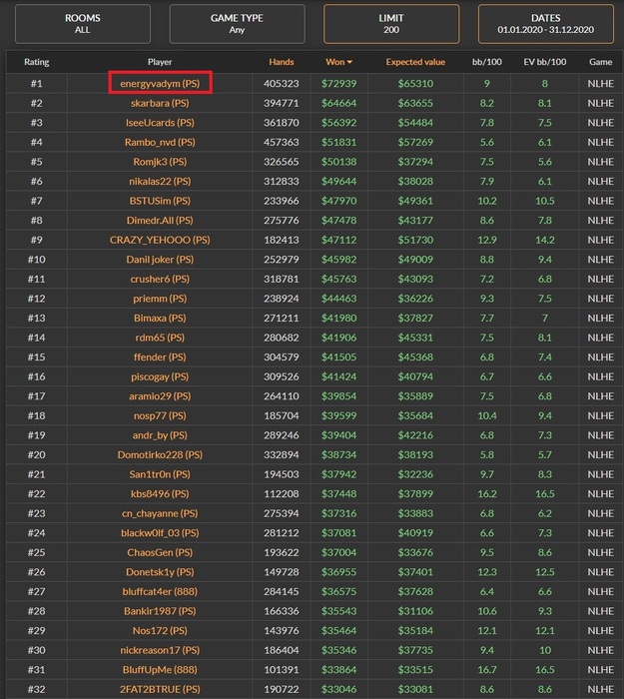Open player Domotirko228 (PS) profile
Image resolution: width=624 pixels, height=699 pixels.
point(160,455)
